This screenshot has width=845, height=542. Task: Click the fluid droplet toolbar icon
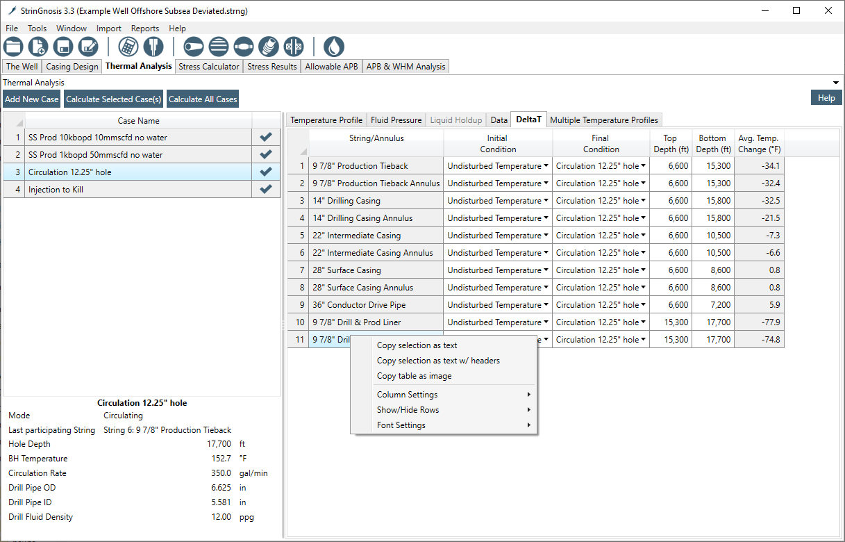[x=334, y=47]
